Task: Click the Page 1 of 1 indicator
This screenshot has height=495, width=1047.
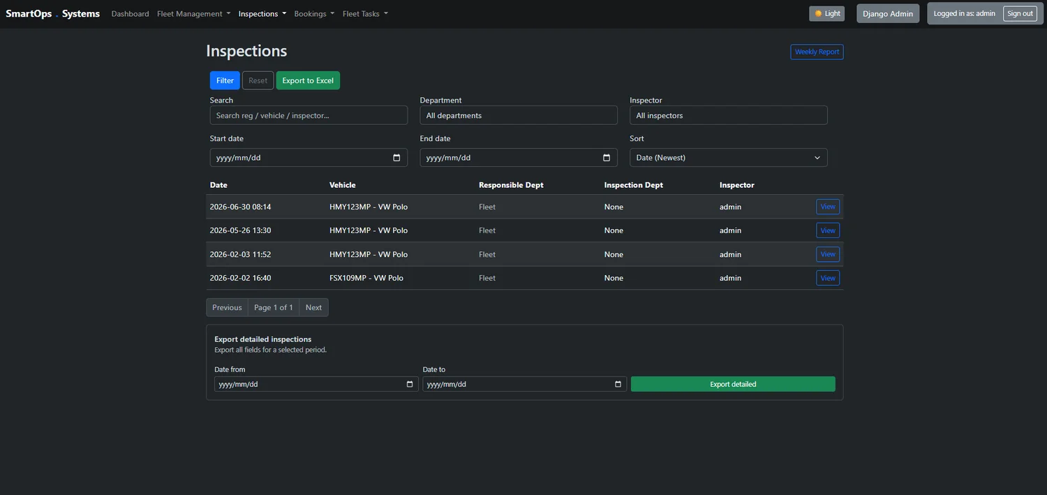Action: click(274, 307)
